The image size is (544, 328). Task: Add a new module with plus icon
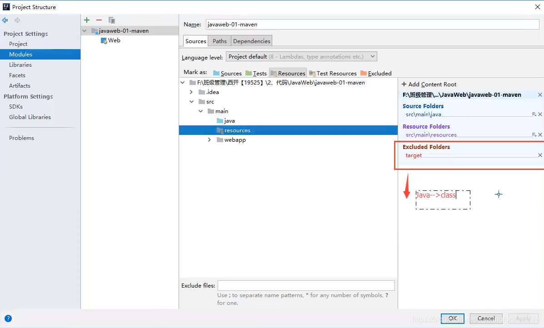[x=87, y=20]
